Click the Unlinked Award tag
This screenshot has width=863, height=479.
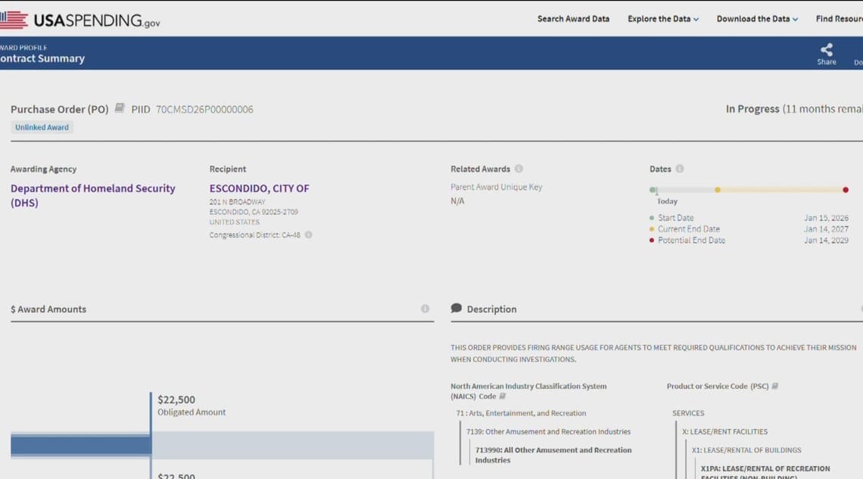coord(42,127)
